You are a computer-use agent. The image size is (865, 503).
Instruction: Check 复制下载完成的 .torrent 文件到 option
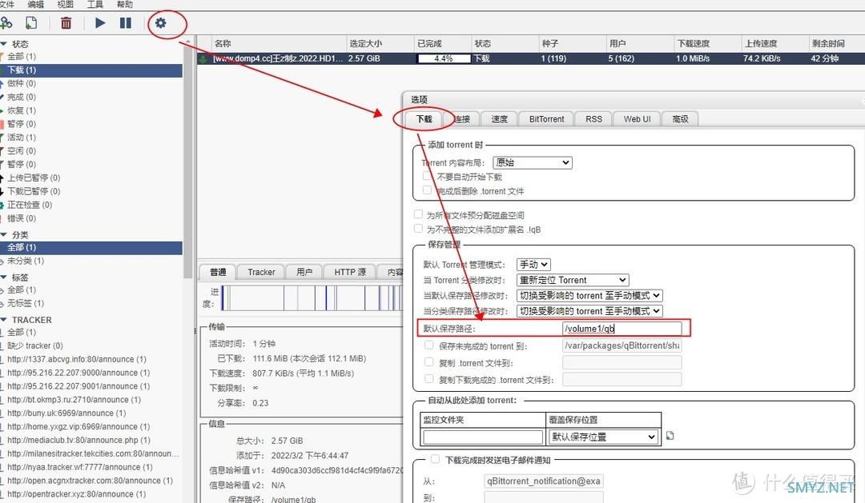click(x=428, y=378)
